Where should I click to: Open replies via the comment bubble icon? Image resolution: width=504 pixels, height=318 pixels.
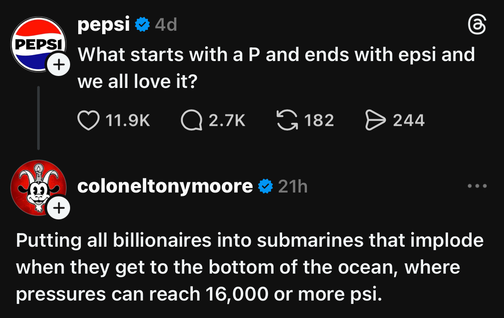click(x=191, y=120)
